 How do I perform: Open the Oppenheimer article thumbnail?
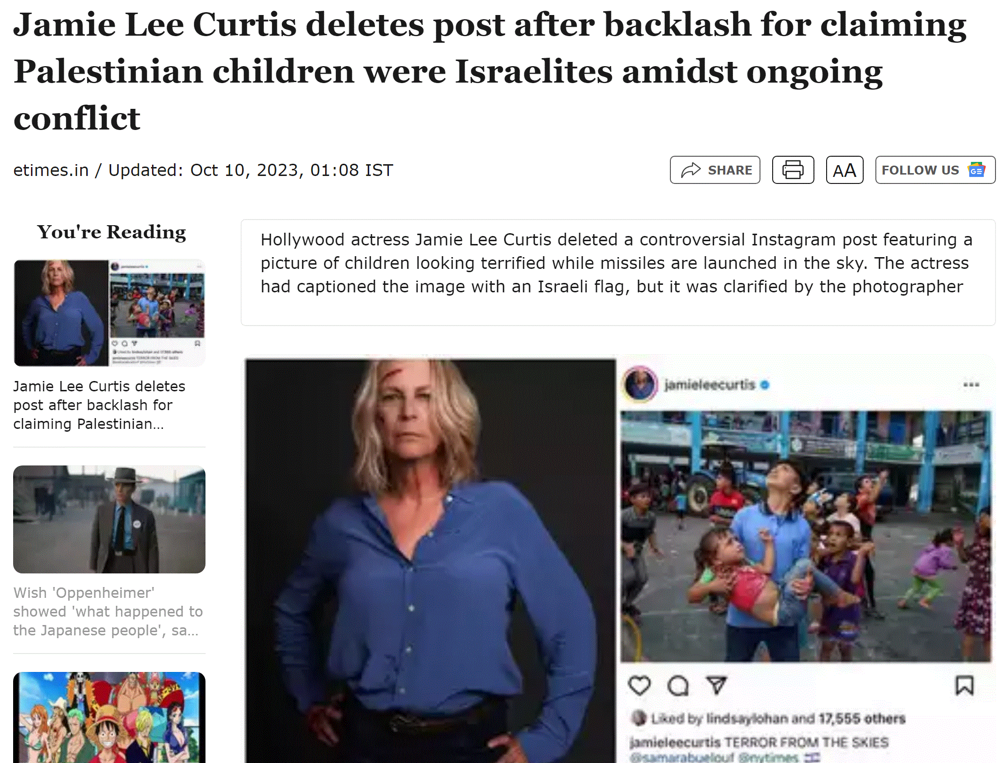[109, 519]
